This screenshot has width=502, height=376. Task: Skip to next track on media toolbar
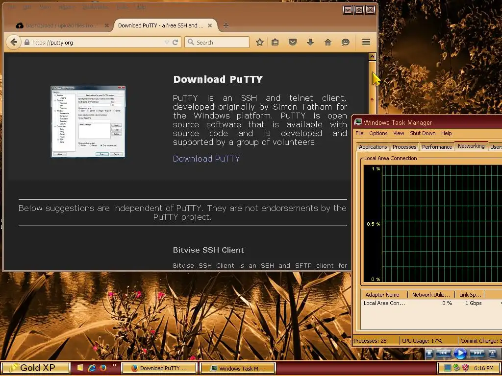[x=477, y=353]
